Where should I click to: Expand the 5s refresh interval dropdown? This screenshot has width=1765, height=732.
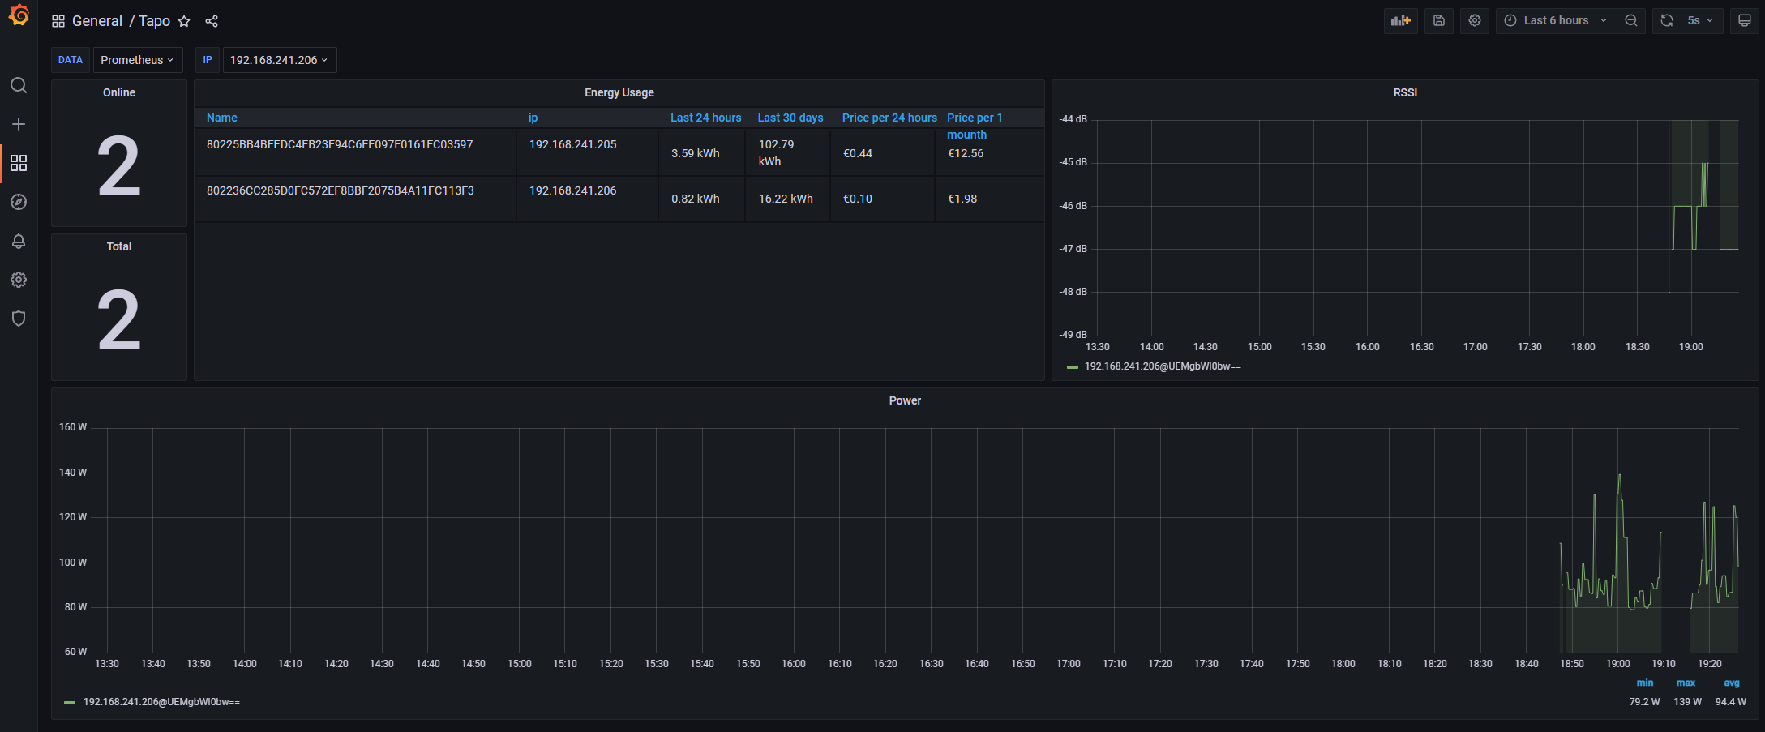pyautogui.click(x=1700, y=21)
